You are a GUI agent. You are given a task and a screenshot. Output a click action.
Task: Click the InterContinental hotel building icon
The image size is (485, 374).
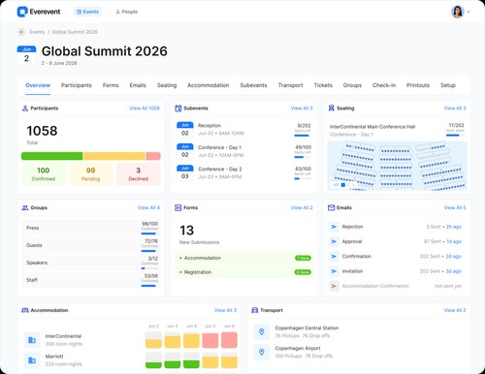pyautogui.click(x=32, y=340)
